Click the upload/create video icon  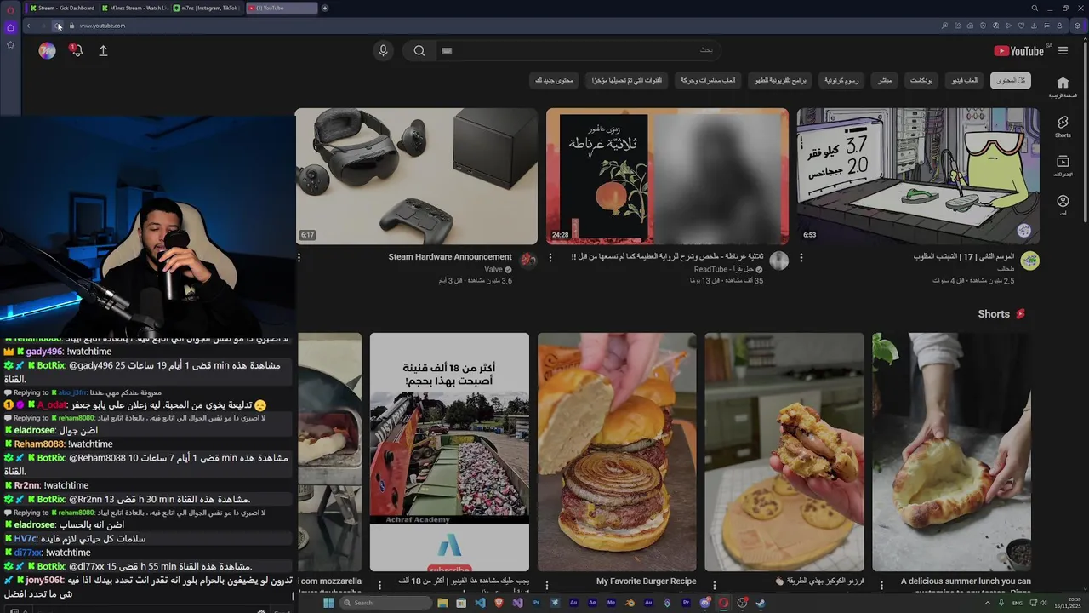103,51
